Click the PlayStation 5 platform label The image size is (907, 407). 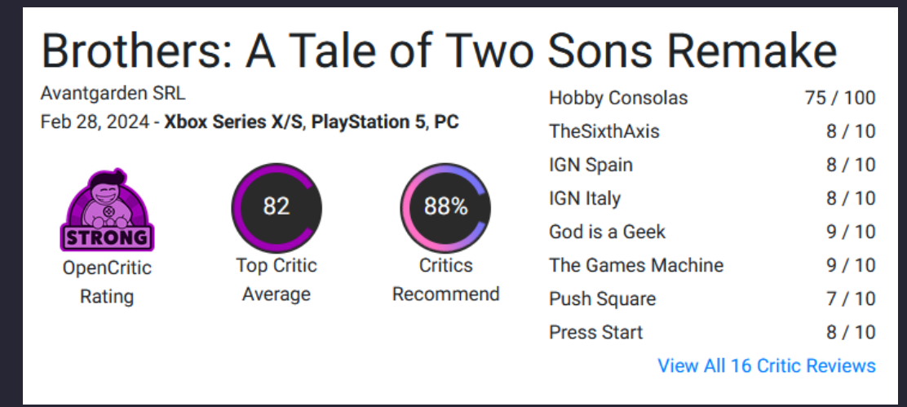point(368,122)
